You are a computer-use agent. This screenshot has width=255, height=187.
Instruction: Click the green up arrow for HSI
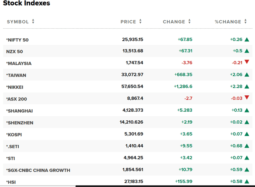[x=247, y=181]
